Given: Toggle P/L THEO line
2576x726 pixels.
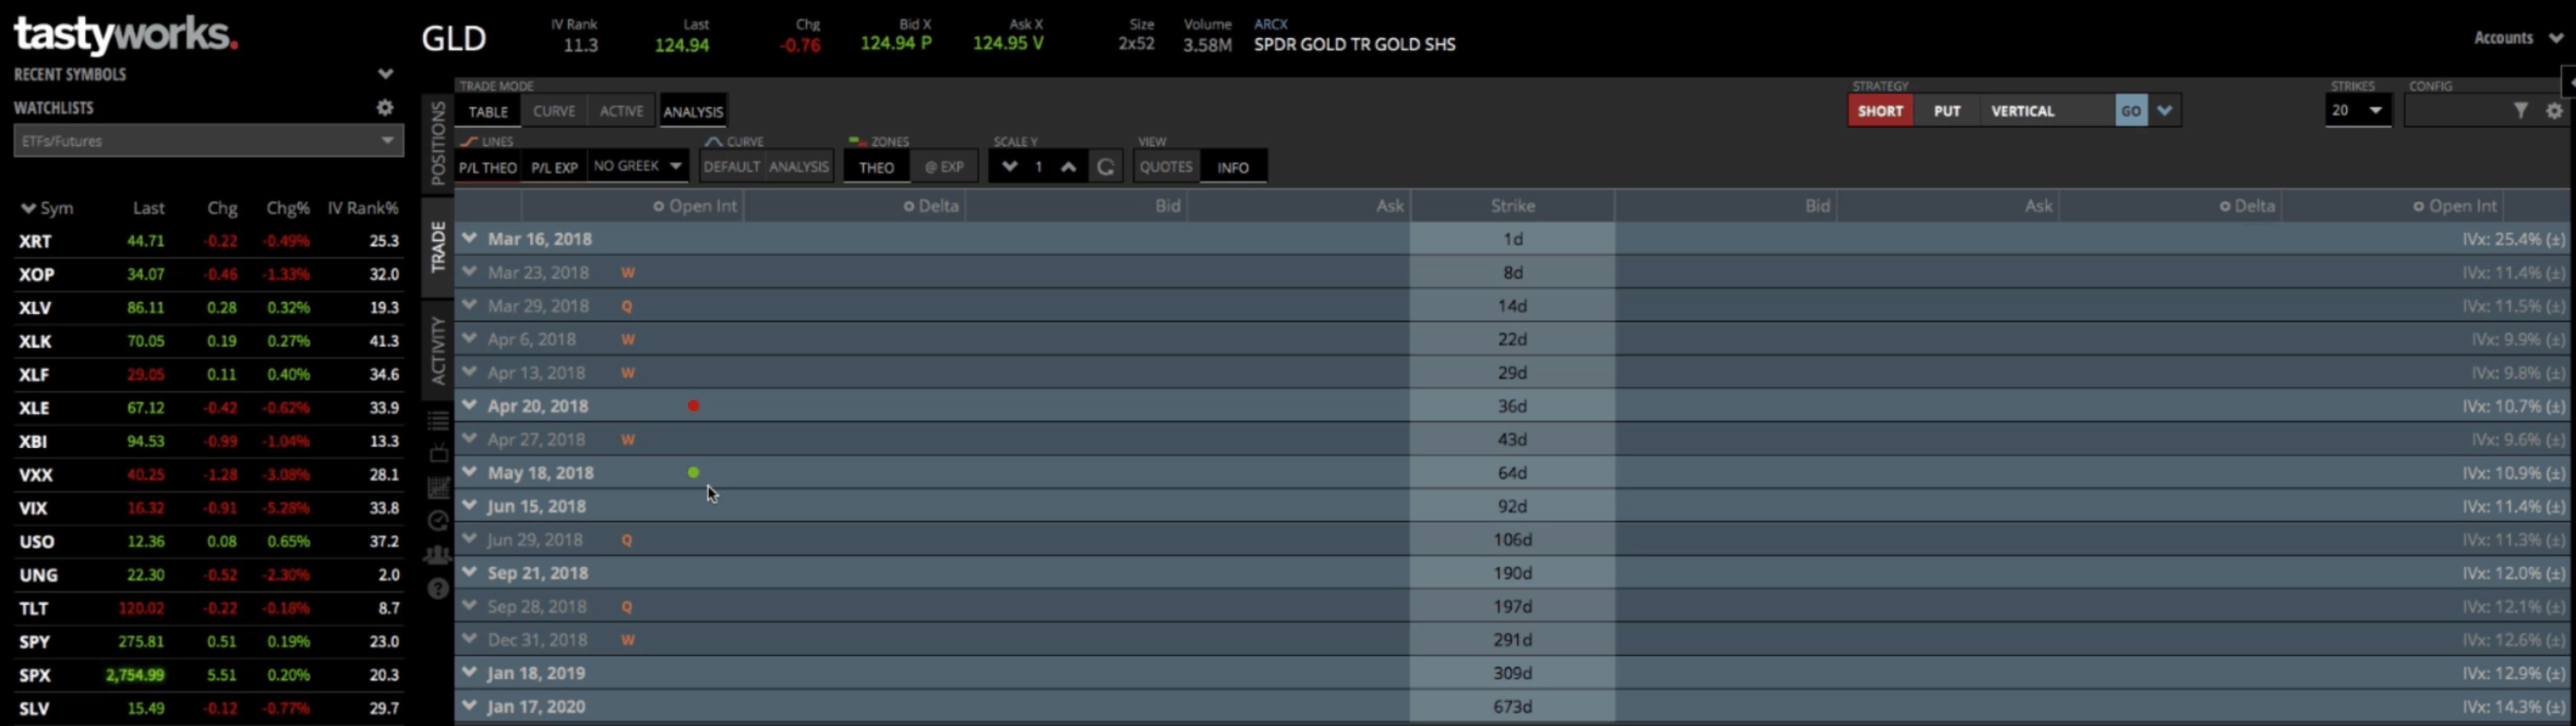Looking at the screenshot, I should [x=487, y=167].
